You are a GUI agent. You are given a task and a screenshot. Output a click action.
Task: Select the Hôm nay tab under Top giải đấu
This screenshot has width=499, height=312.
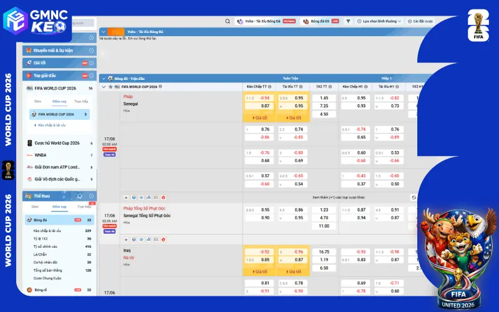(x=59, y=101)
